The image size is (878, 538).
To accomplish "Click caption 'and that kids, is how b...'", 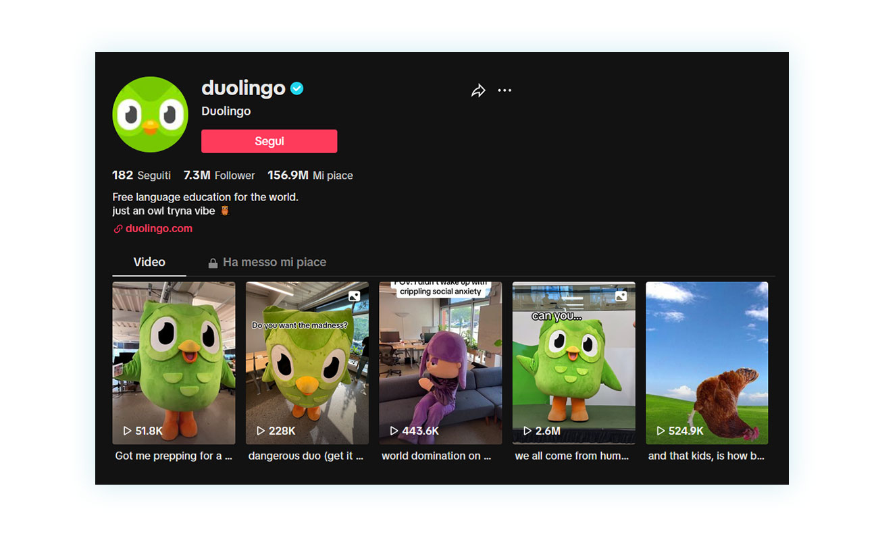I will [706, 456].
